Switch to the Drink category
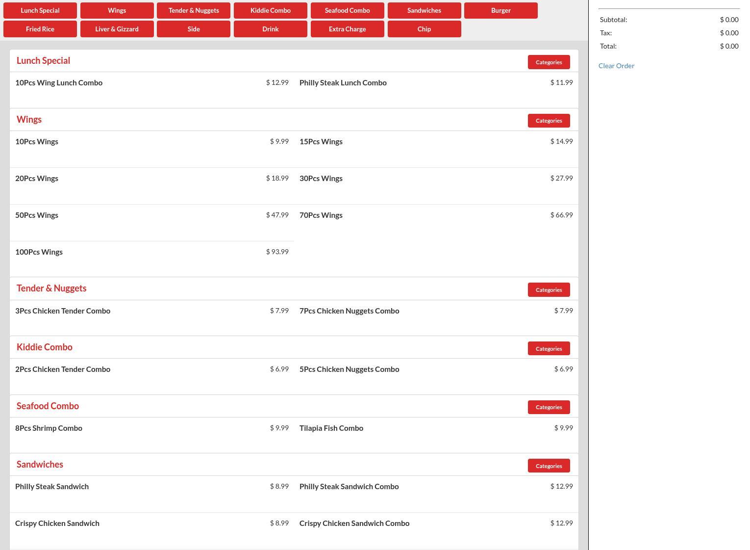Image resolution: width=750 pixels, height=550 pixels. (270, 29)
